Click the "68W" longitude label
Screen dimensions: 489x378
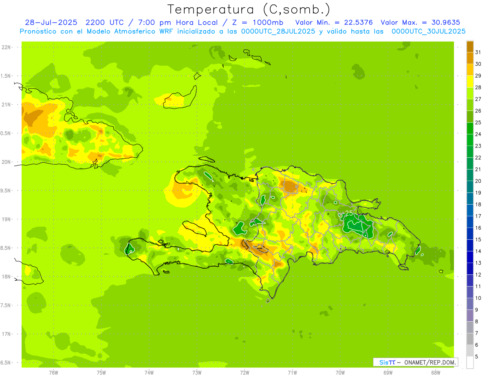(x=436, y=373)
